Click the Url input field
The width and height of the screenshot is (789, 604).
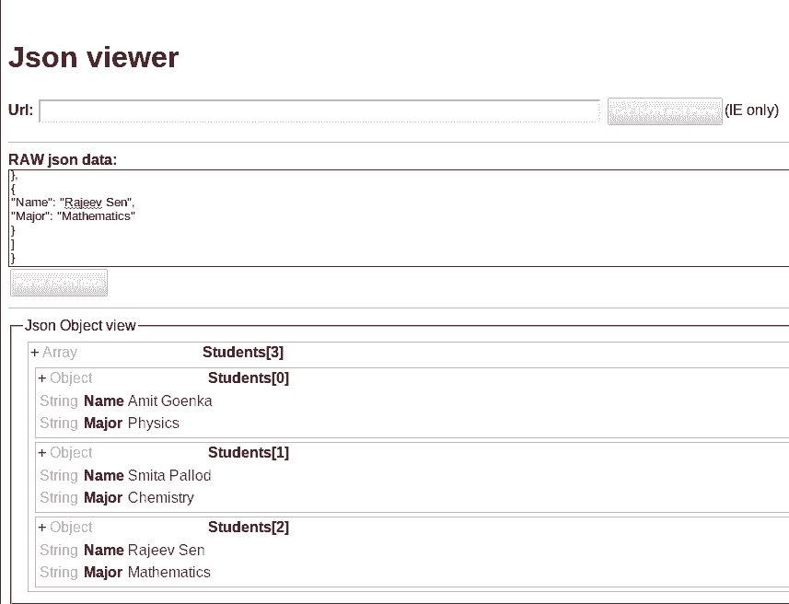[319, 110]
